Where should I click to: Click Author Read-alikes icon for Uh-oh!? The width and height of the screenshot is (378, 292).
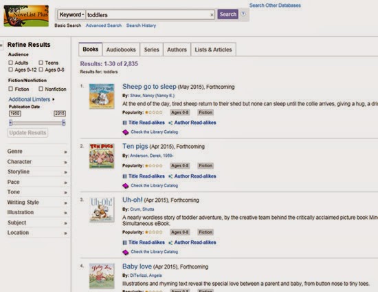click(170, 242)
